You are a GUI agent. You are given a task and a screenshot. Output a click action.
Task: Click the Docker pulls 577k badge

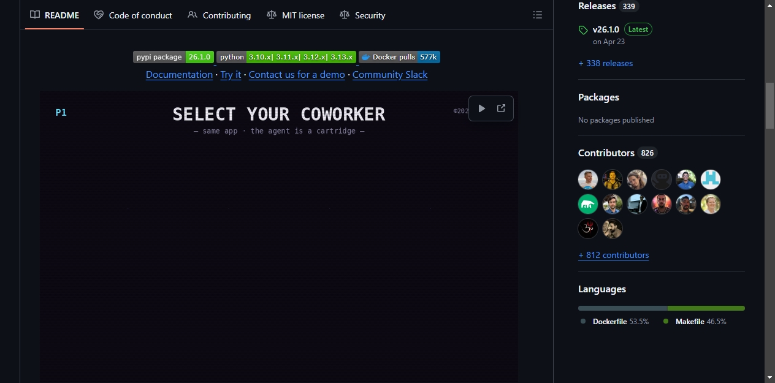coord(399,57)
